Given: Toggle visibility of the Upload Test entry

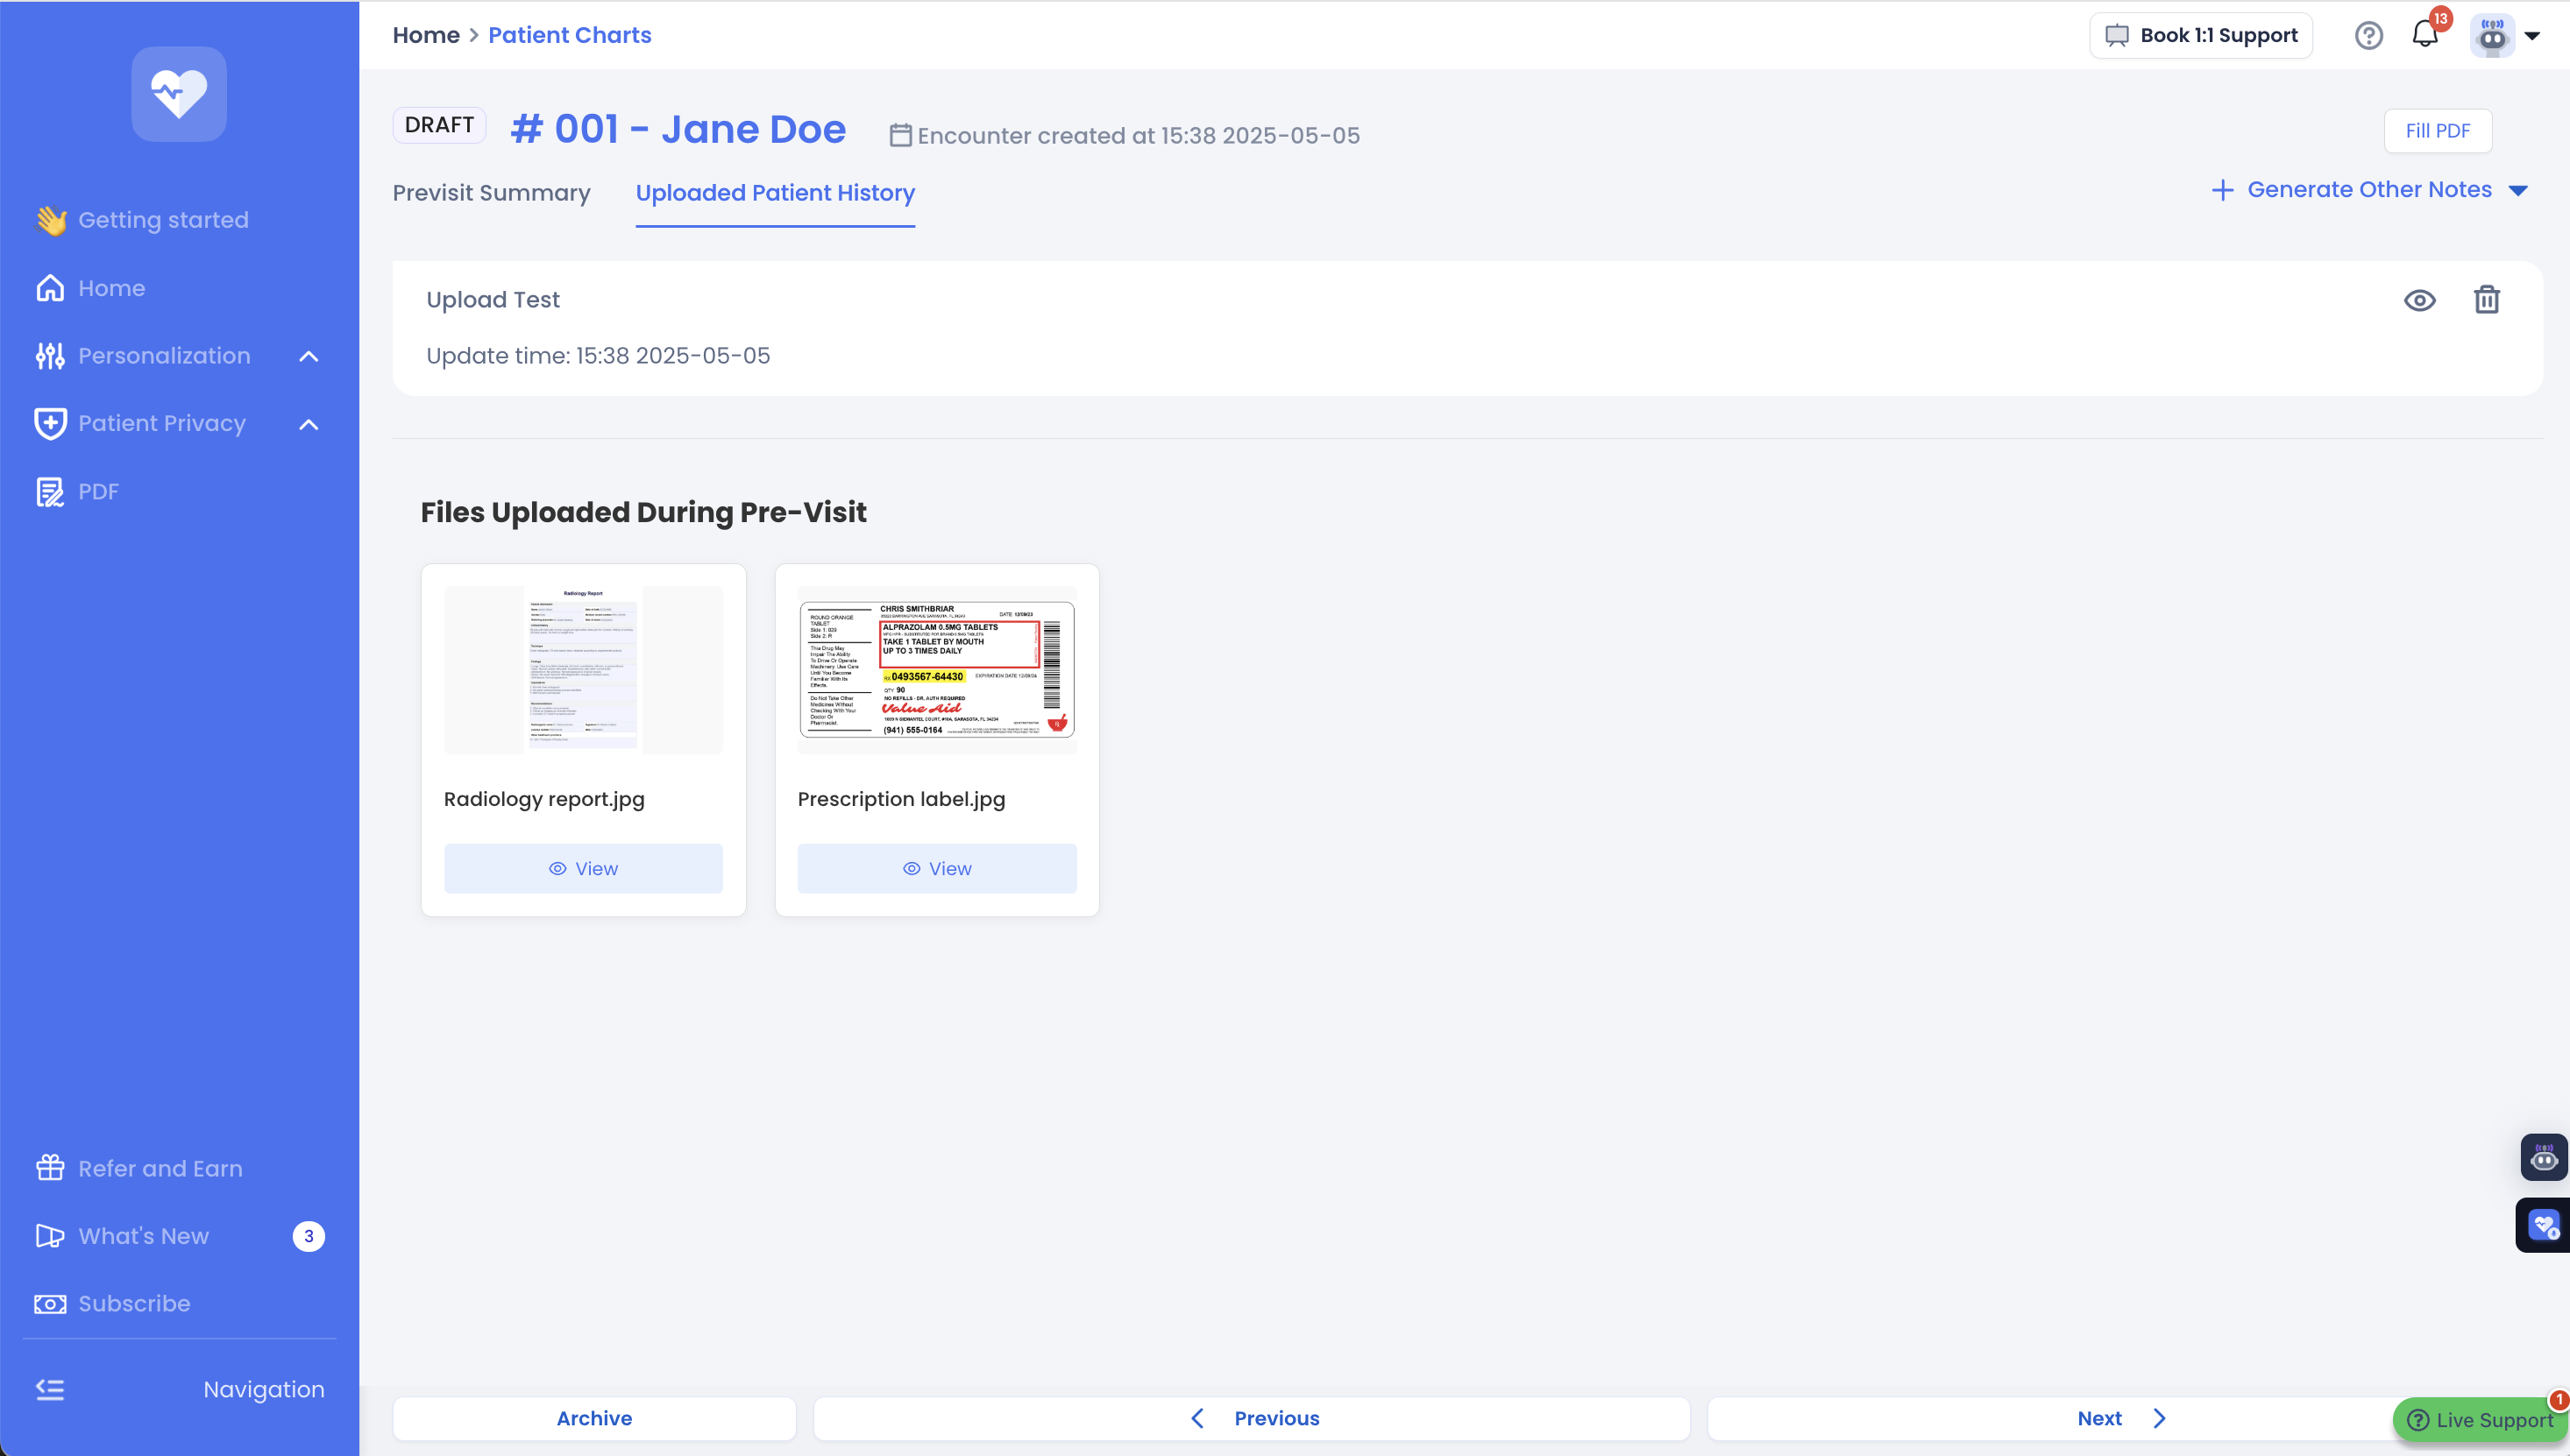Looking at the screenshot, I should click(x=2419, y=300).
